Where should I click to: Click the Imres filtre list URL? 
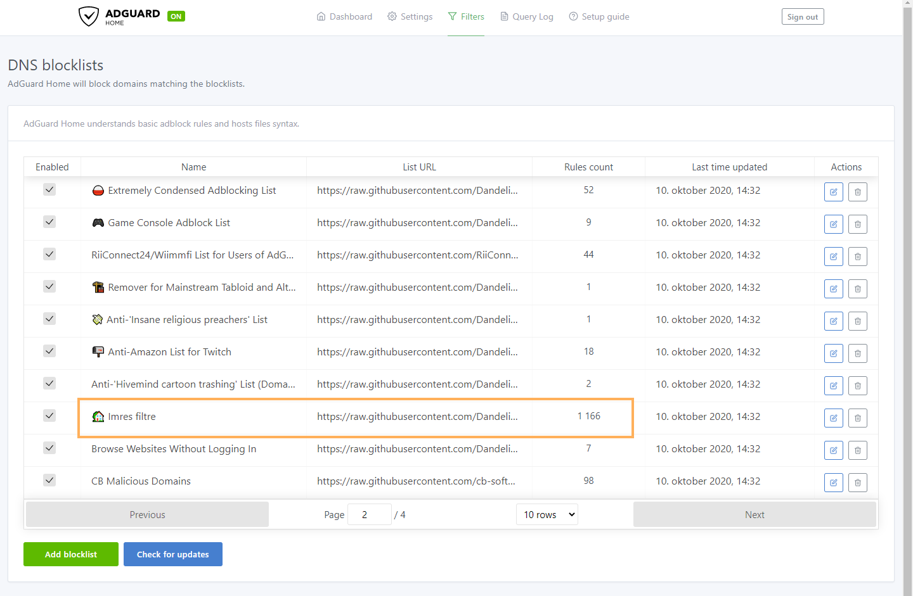coord(417,416)
